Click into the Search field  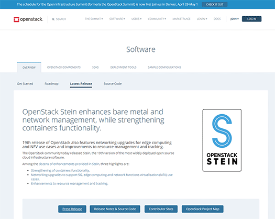coord(61,19)
